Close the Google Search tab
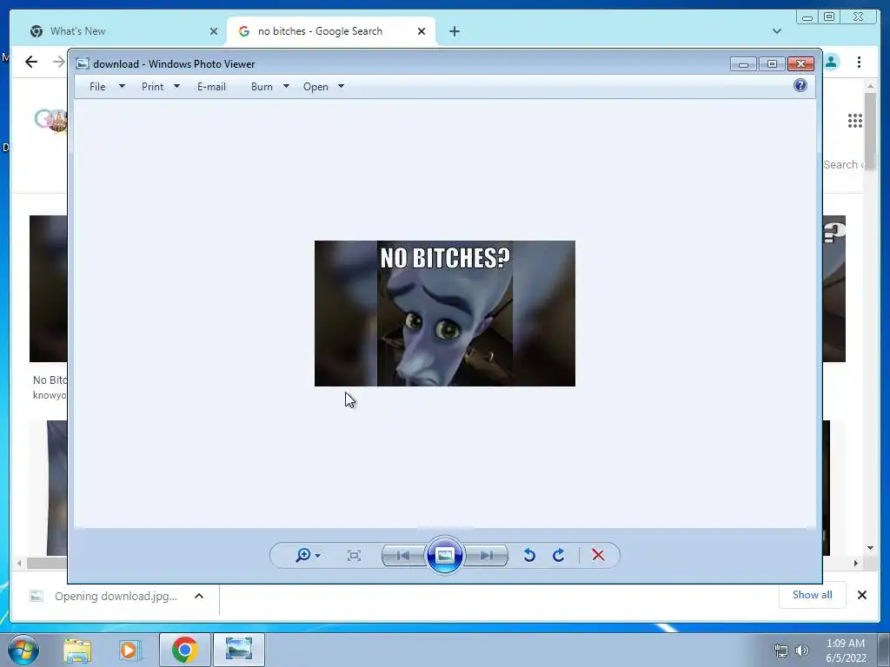 point(422,31)
